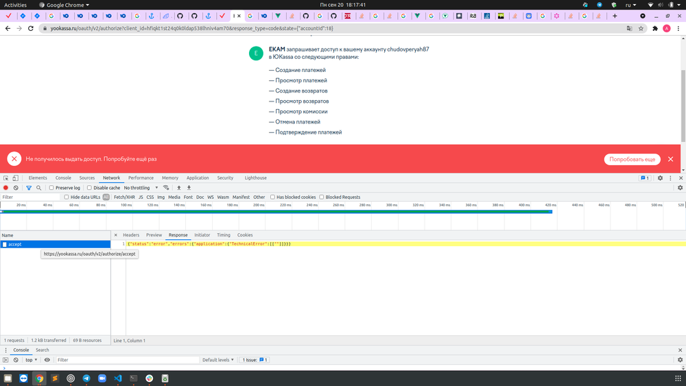Screen dimensions: 686x386
Task: Open Cookies tab of request
Action: coord(245,235)
